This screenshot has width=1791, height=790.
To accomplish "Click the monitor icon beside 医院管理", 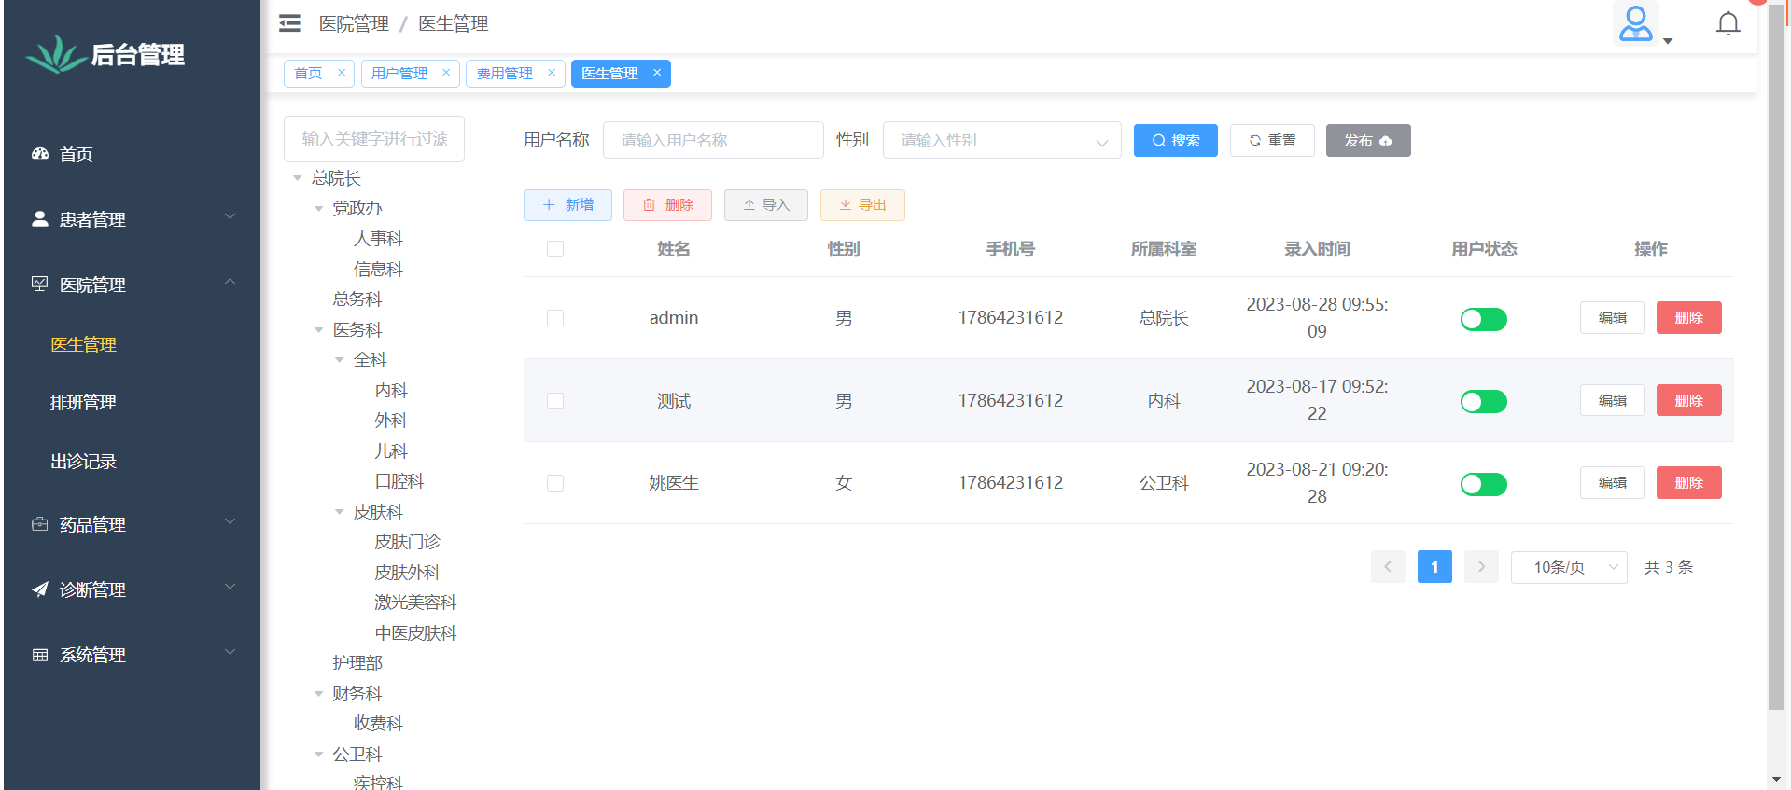I will 40,284.
